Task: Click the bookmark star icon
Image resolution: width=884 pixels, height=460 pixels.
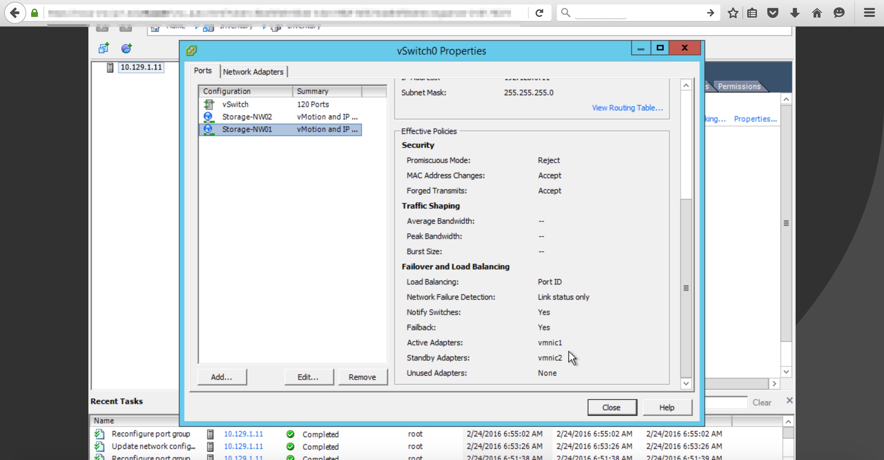Action: point(732,13)
